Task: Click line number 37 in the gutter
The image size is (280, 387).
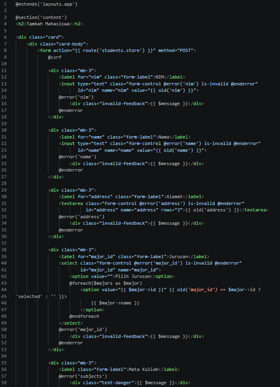Action: tap(4, 243)
